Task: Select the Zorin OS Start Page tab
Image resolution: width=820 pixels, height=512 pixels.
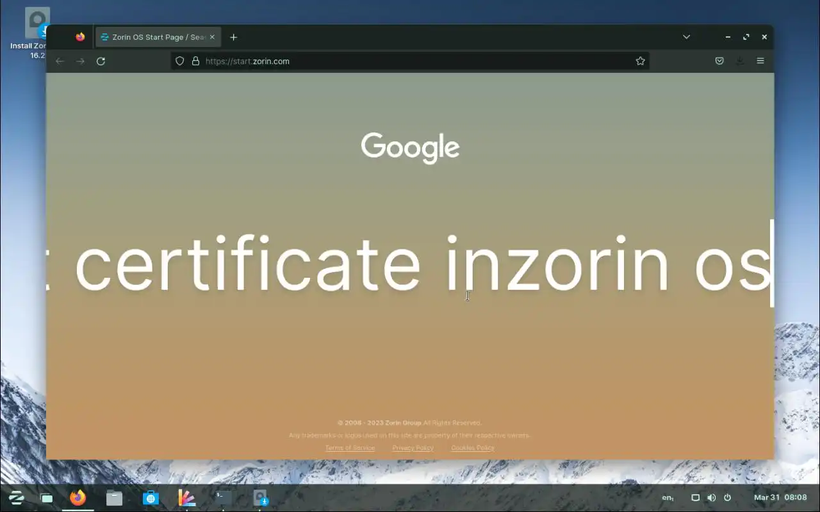Action: 158,37
